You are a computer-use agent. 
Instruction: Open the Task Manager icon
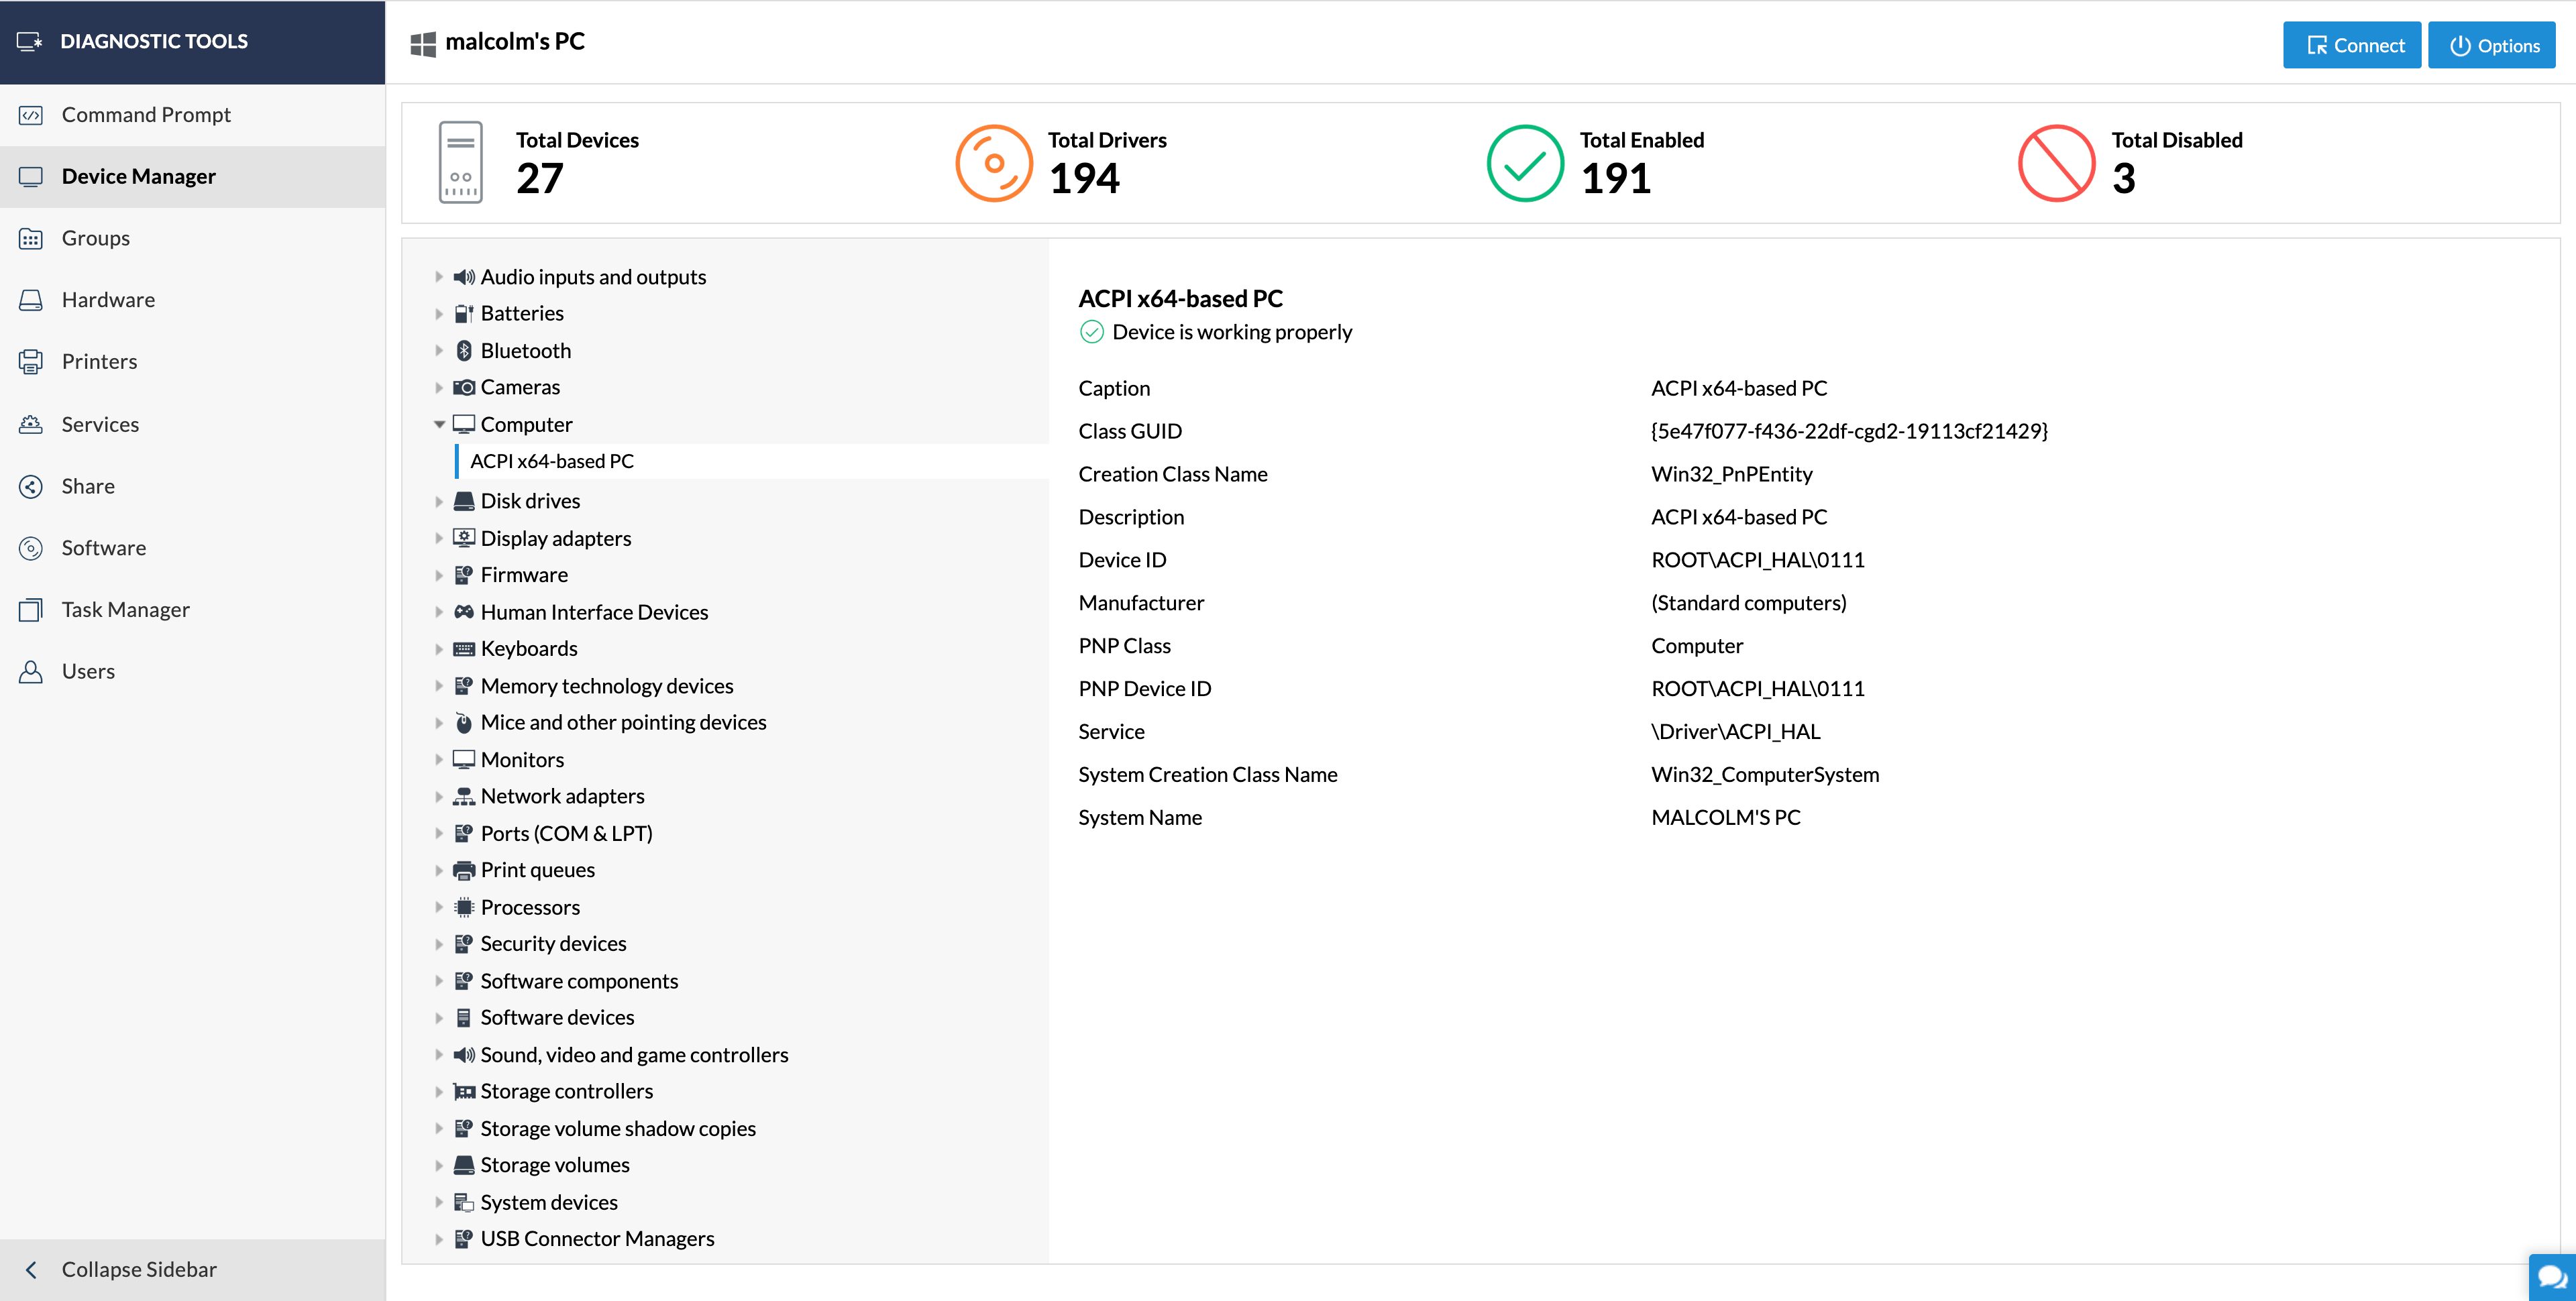coord(31,609)
